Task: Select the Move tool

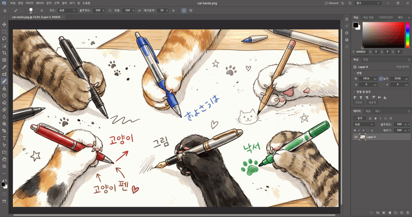Action: coord(4,24)
